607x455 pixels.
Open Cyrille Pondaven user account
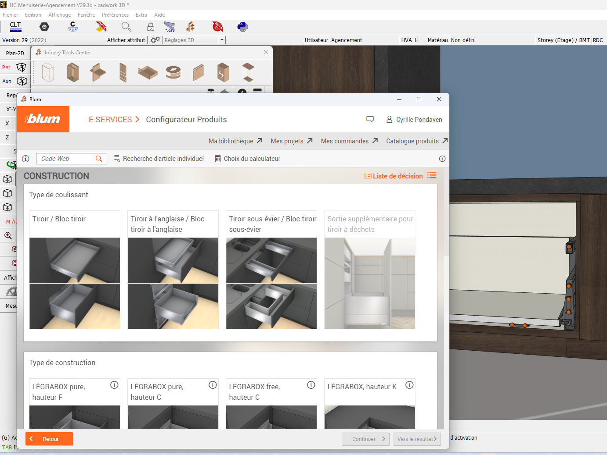(414, 120)
